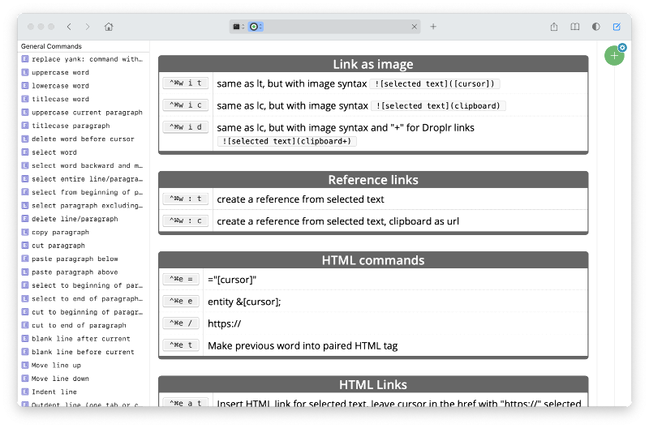Viewport: 649px width, 428px height.
Task: Open a new tab with plus
Action: coord(433,27)
